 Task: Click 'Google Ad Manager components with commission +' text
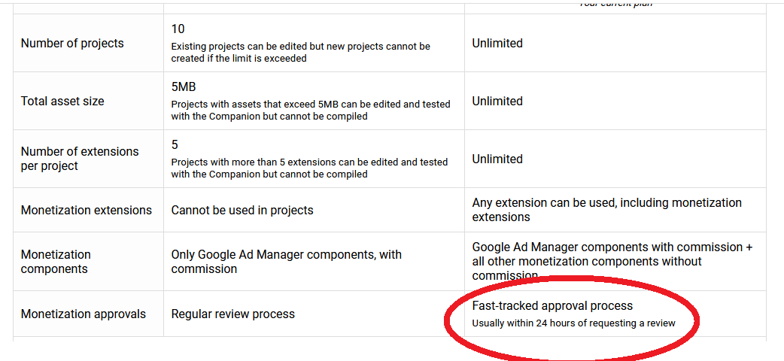612,247
